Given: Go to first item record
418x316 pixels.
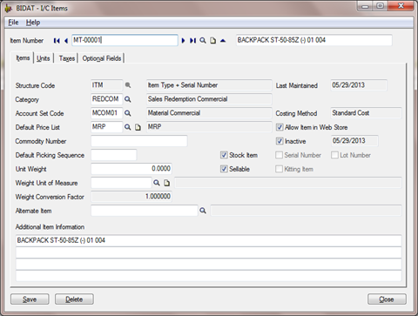Looking at the screenshot, I should [x=57, y=41].
